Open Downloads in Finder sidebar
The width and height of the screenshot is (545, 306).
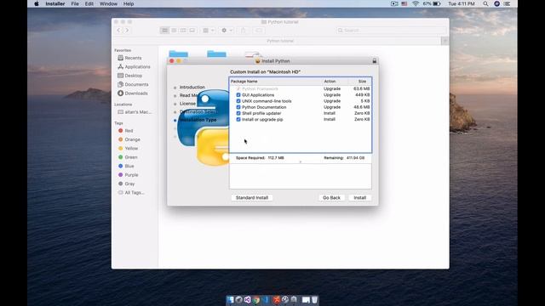coord(136,93)
